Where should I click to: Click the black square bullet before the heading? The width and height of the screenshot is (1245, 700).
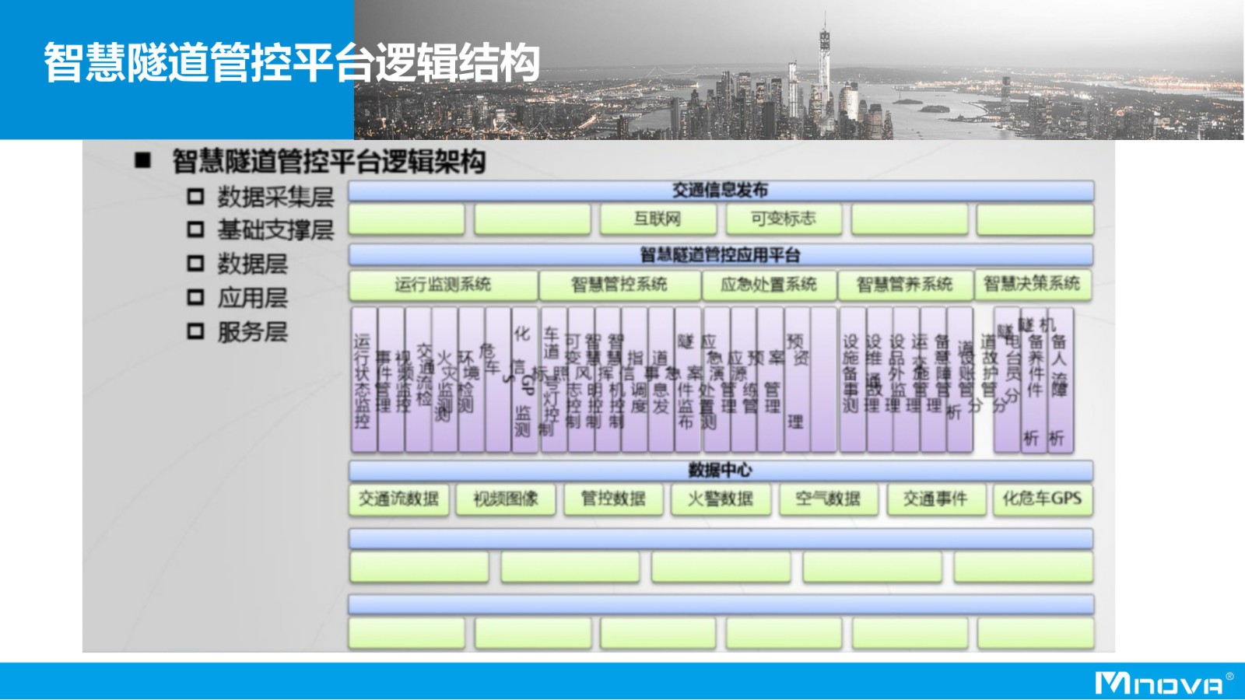click(143, 161)
